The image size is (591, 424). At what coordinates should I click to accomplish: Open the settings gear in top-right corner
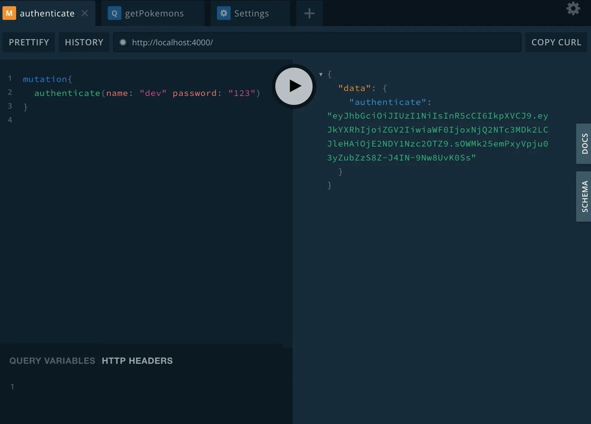point(573,8)
